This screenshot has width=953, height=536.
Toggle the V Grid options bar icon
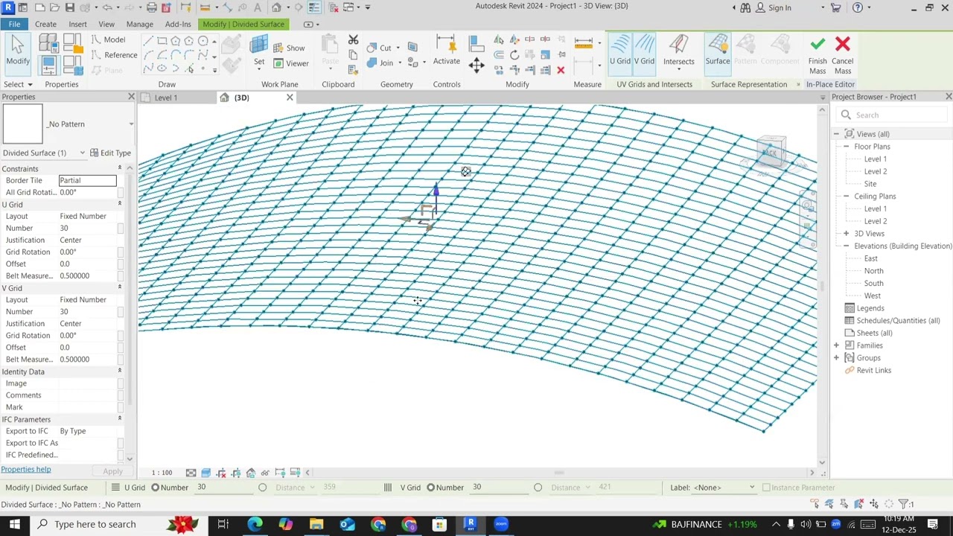tap(387, 488)
